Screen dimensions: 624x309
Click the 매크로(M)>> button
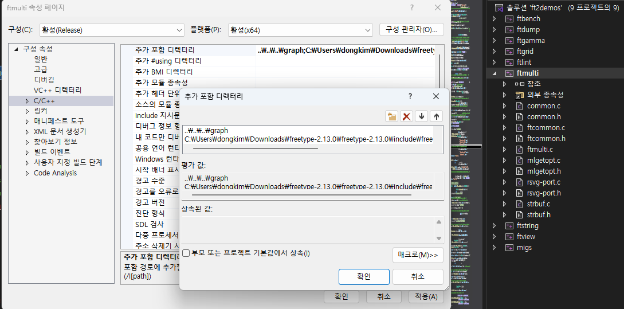coord(418,255)
